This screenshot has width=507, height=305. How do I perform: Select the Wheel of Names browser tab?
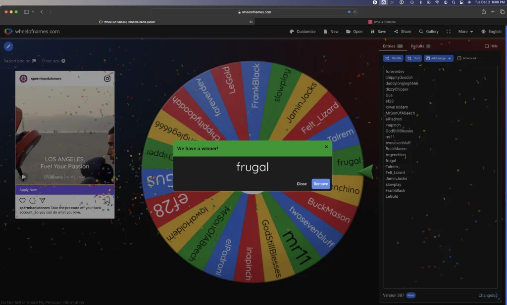127,22
